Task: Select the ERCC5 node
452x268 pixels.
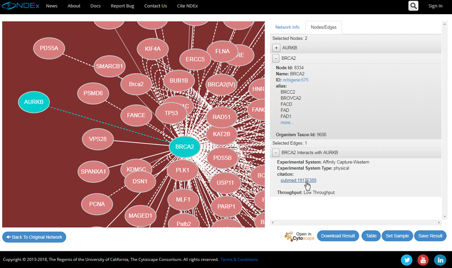Action: coord(195,60)
